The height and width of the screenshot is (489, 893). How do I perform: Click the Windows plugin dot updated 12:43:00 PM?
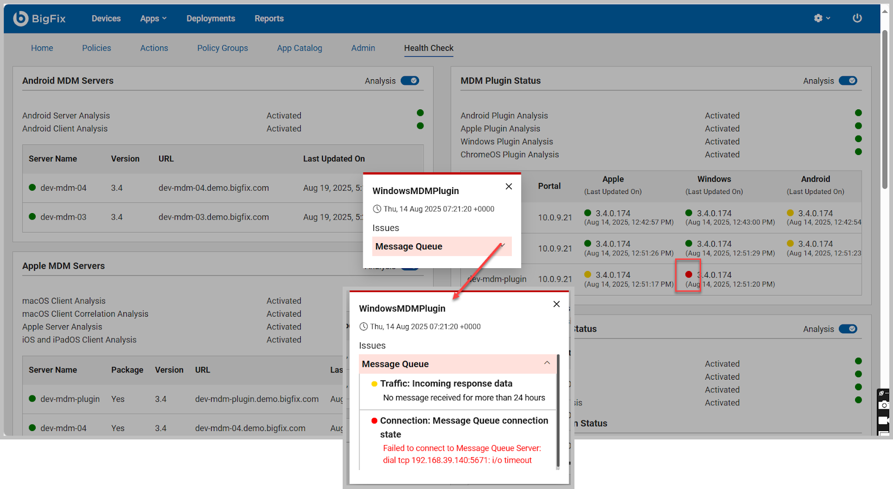tap(689, 213)
